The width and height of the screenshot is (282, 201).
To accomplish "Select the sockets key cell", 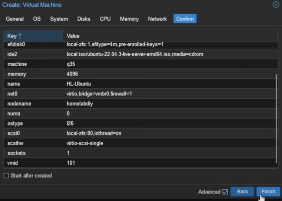I will (x=33, y=153).
